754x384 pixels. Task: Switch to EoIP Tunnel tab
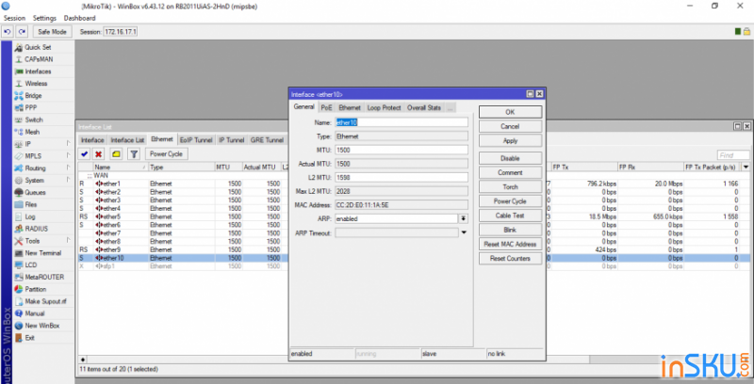point(196,139)
